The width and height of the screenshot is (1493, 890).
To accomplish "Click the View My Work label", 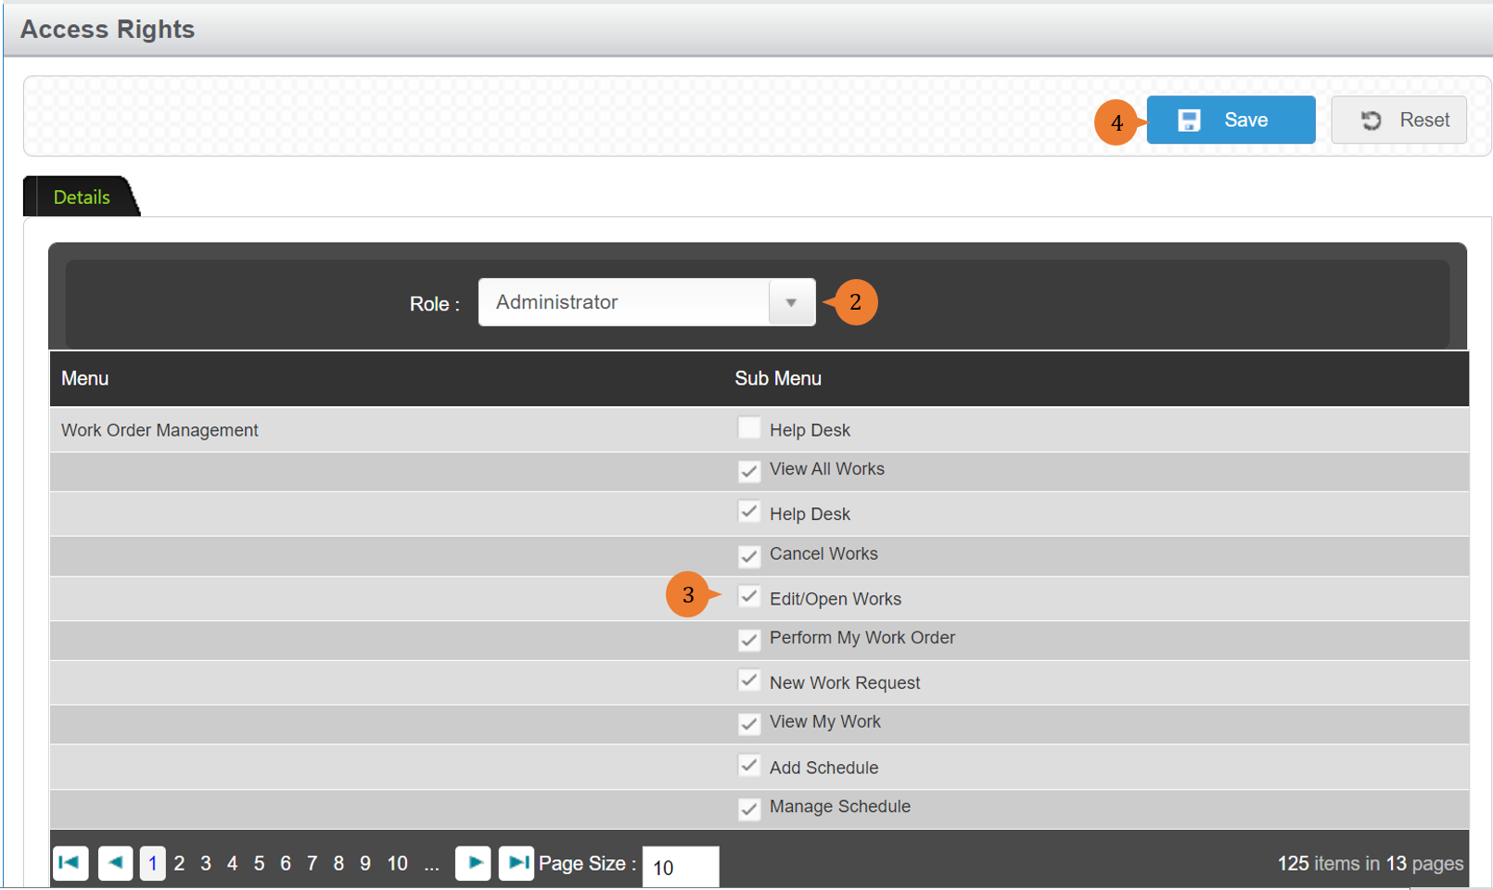I will pos(825,722).
